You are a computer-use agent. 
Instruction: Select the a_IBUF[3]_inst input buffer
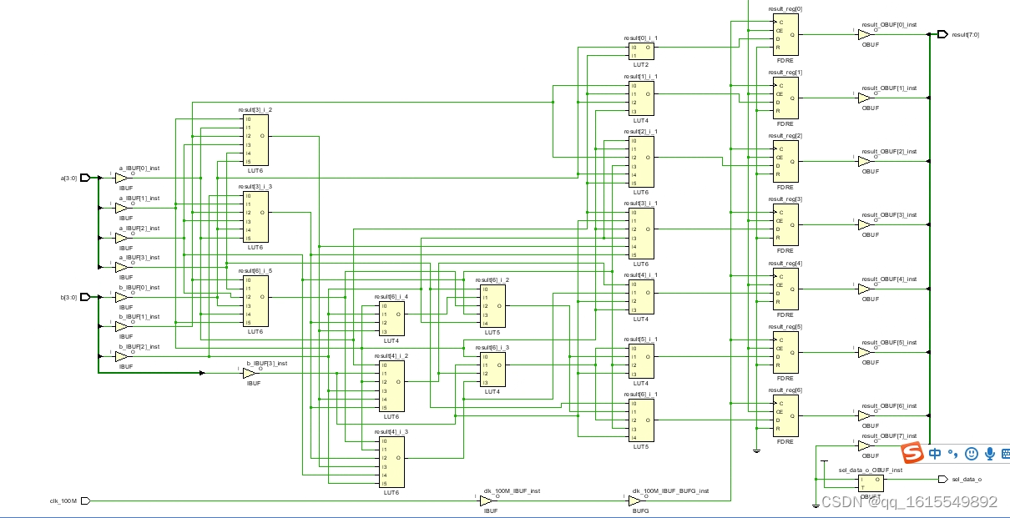(121, 267)
